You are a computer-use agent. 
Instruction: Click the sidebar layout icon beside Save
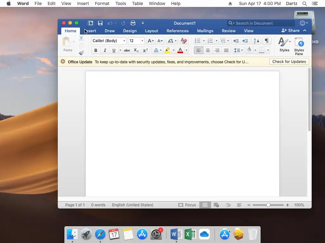coord(90,23)
